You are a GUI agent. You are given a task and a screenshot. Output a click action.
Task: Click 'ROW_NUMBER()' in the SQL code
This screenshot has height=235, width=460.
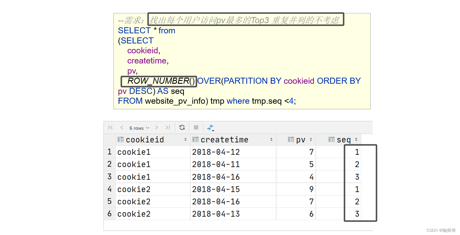coord(161,81)
